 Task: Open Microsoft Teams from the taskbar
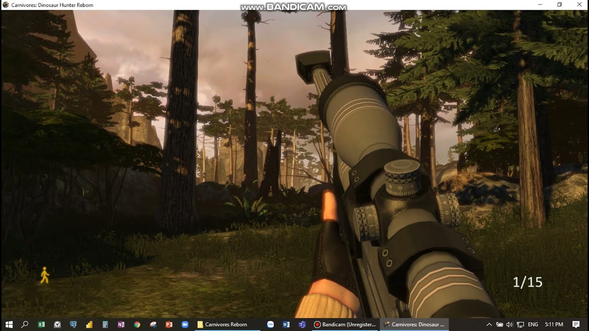click(302, 324)
